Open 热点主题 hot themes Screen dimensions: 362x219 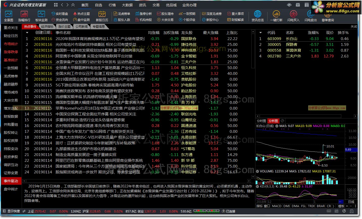(x=81, y=14)
